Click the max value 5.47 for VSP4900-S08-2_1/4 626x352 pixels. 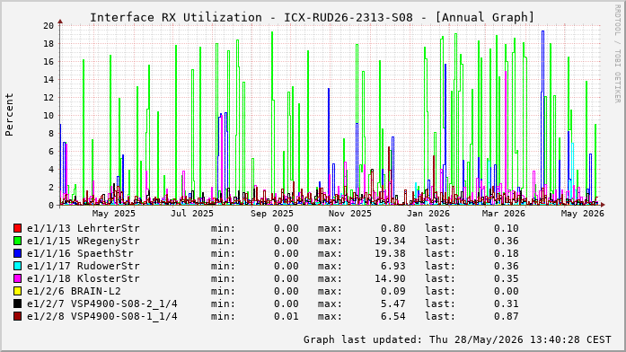coord(393,304)
